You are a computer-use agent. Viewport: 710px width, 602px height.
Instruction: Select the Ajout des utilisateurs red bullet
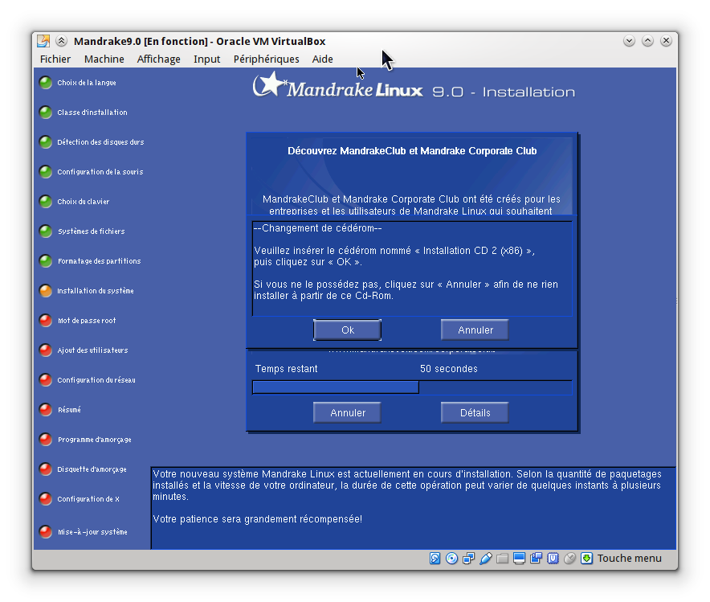click(46, 350)
